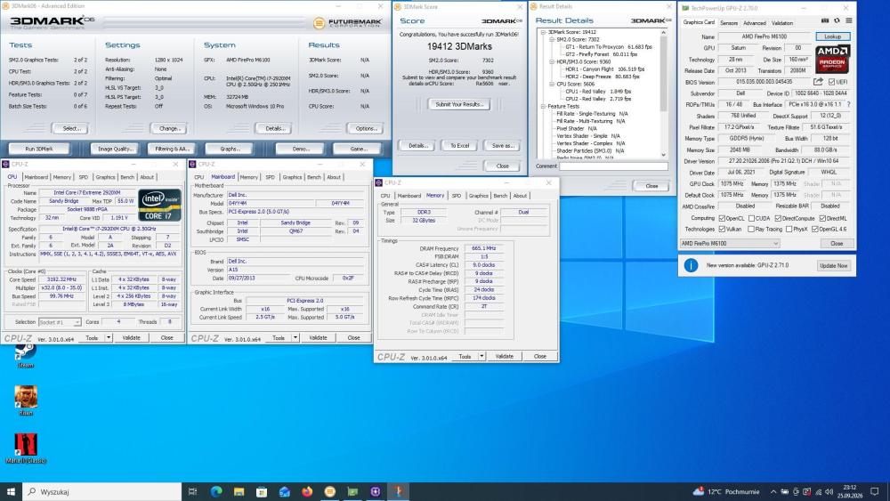Open the Steam desktop icon
The height and width of the screenshot is (501, 890).
[25, 356]
